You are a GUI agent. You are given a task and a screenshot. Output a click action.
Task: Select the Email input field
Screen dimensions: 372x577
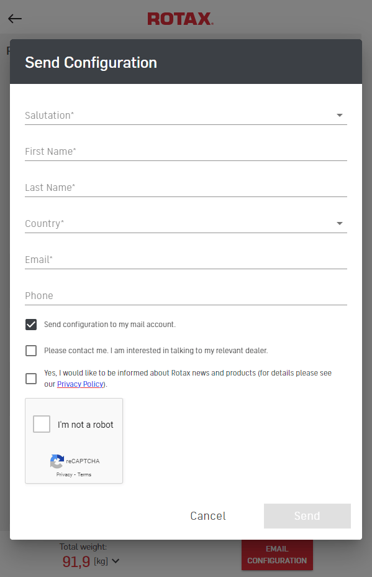pos(186,260)
